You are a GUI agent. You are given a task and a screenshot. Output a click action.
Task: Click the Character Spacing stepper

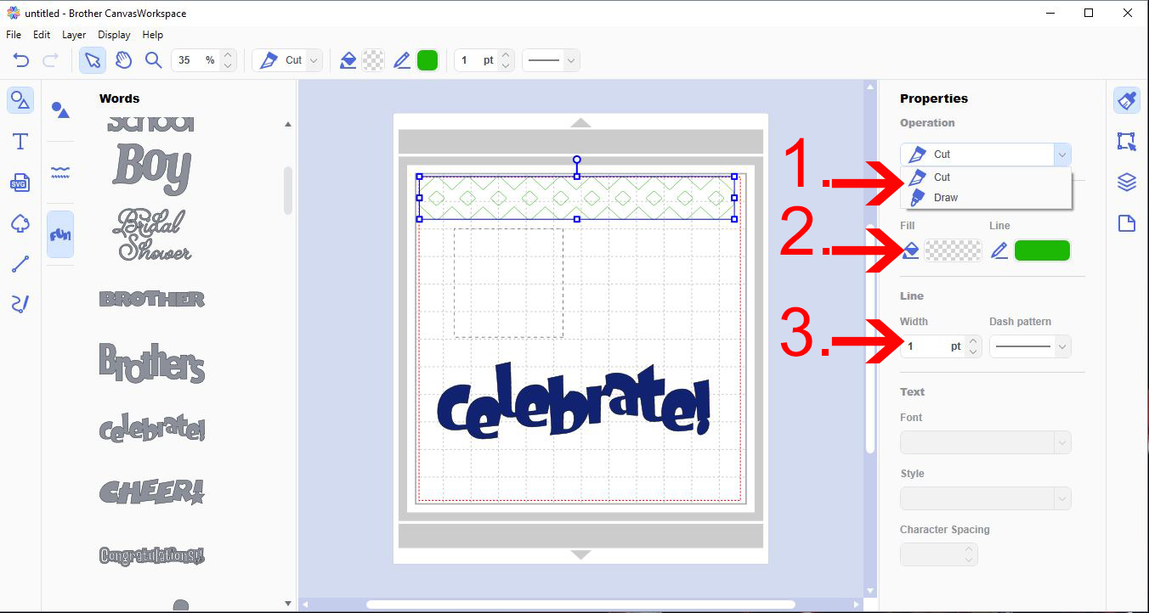click(969, 554)
